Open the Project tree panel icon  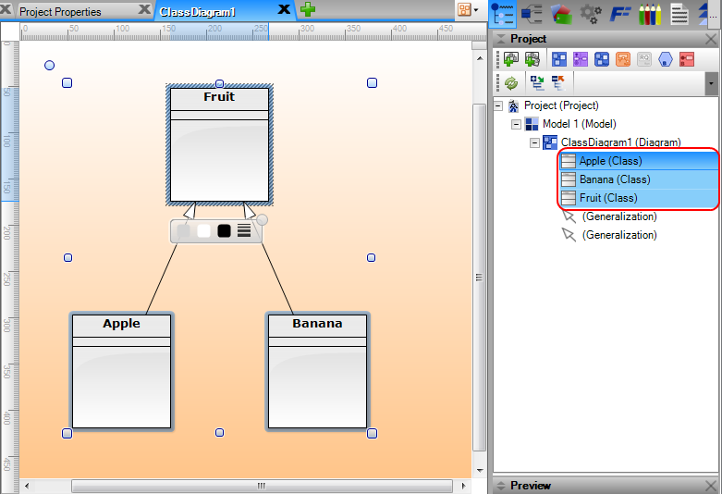click(x=502, y=13)
